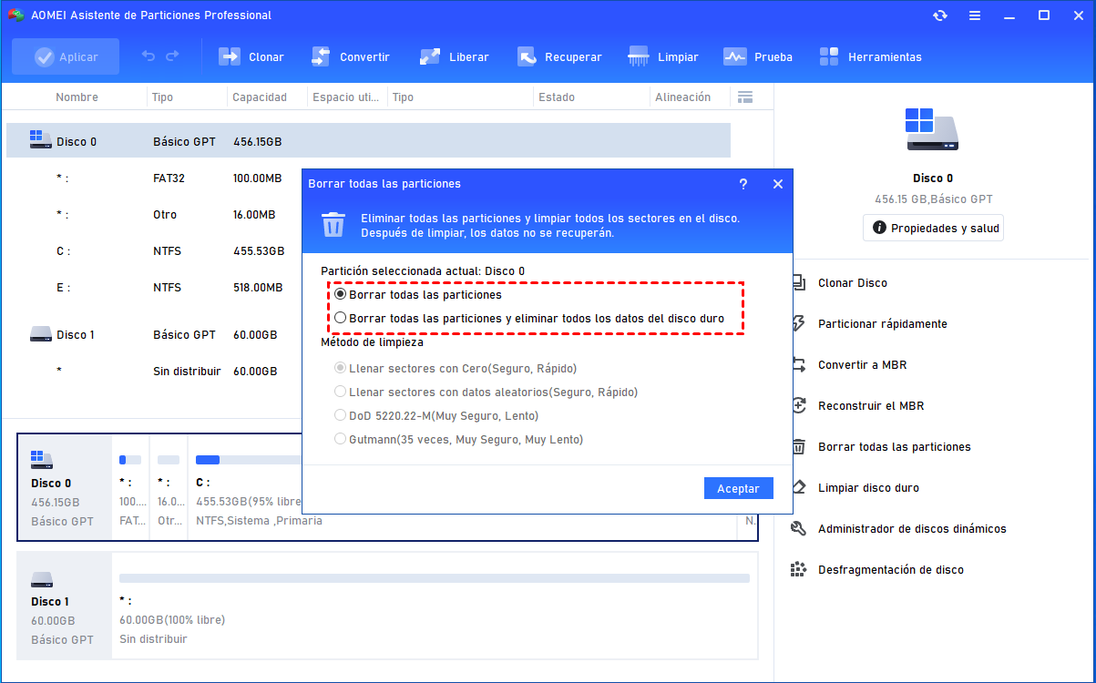Screen dimensions: 1096x683
Task: Open the Convertir tool
Action: click(x=351, y=56)
